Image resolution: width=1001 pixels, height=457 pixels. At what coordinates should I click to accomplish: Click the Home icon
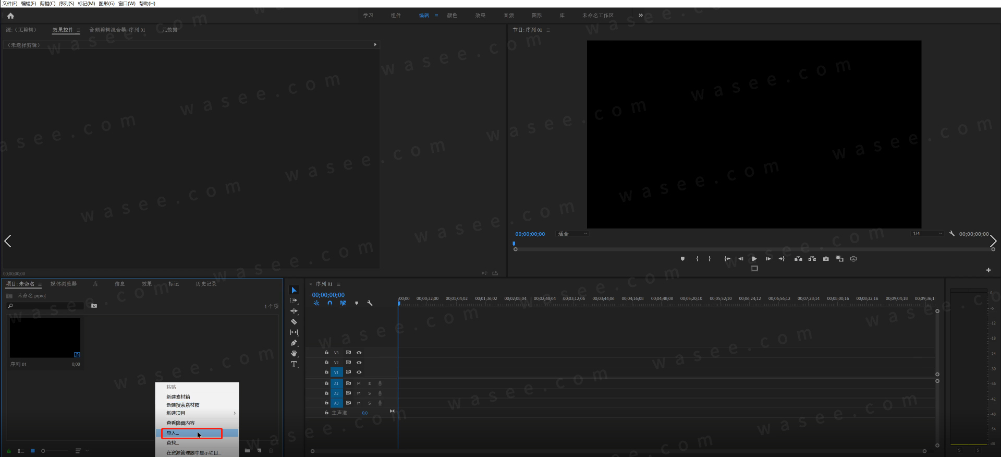pyautogui.click(x=10, y=16)
